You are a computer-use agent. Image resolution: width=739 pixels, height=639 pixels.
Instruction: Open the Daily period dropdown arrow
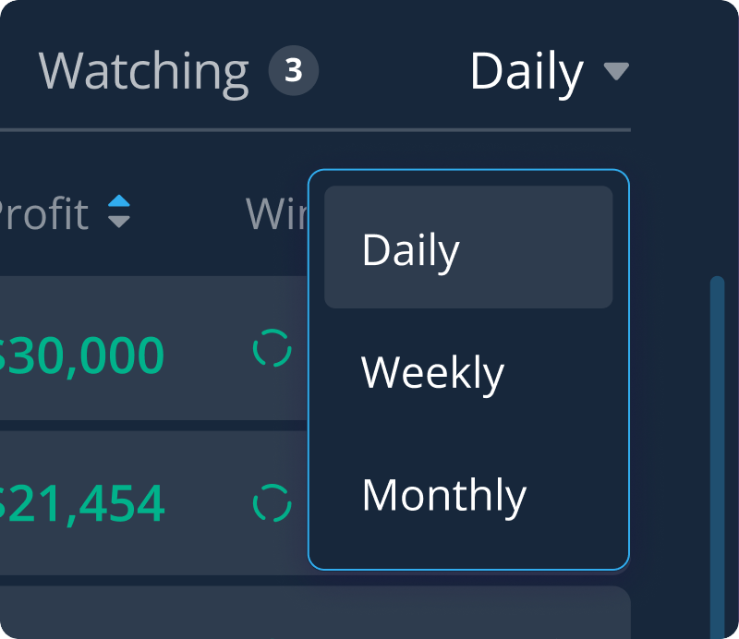coord(616,72)
